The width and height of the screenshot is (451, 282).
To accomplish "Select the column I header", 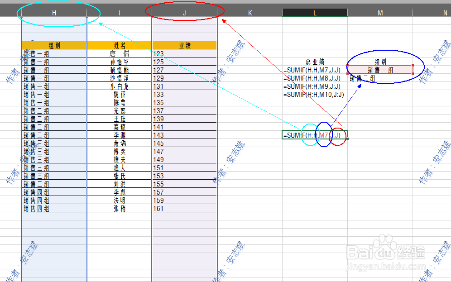I will coord(120,13).
